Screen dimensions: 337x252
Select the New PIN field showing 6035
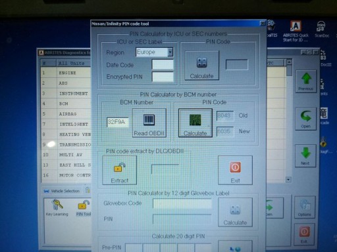coord(225,131)
